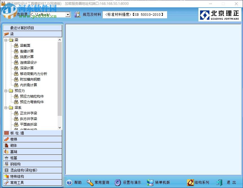Click the 北京理正 LEADING SOFTWARE logo

(220, 14)
